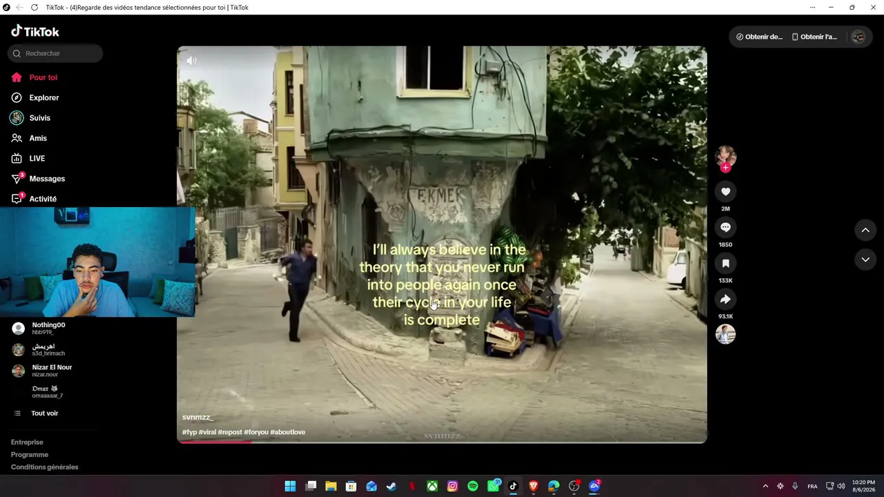Open the sound disc thumbnail below share
Viewport: 884px width, 497px height.
coord(725,334)
